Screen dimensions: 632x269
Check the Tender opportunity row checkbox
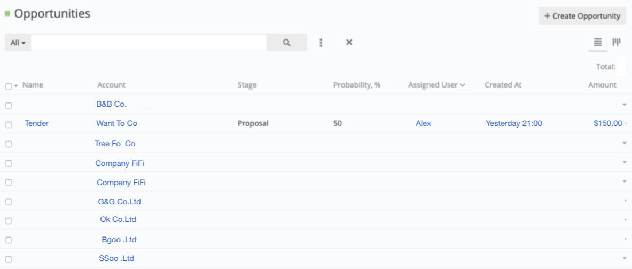pyautogui.click(x=9, y=124)
